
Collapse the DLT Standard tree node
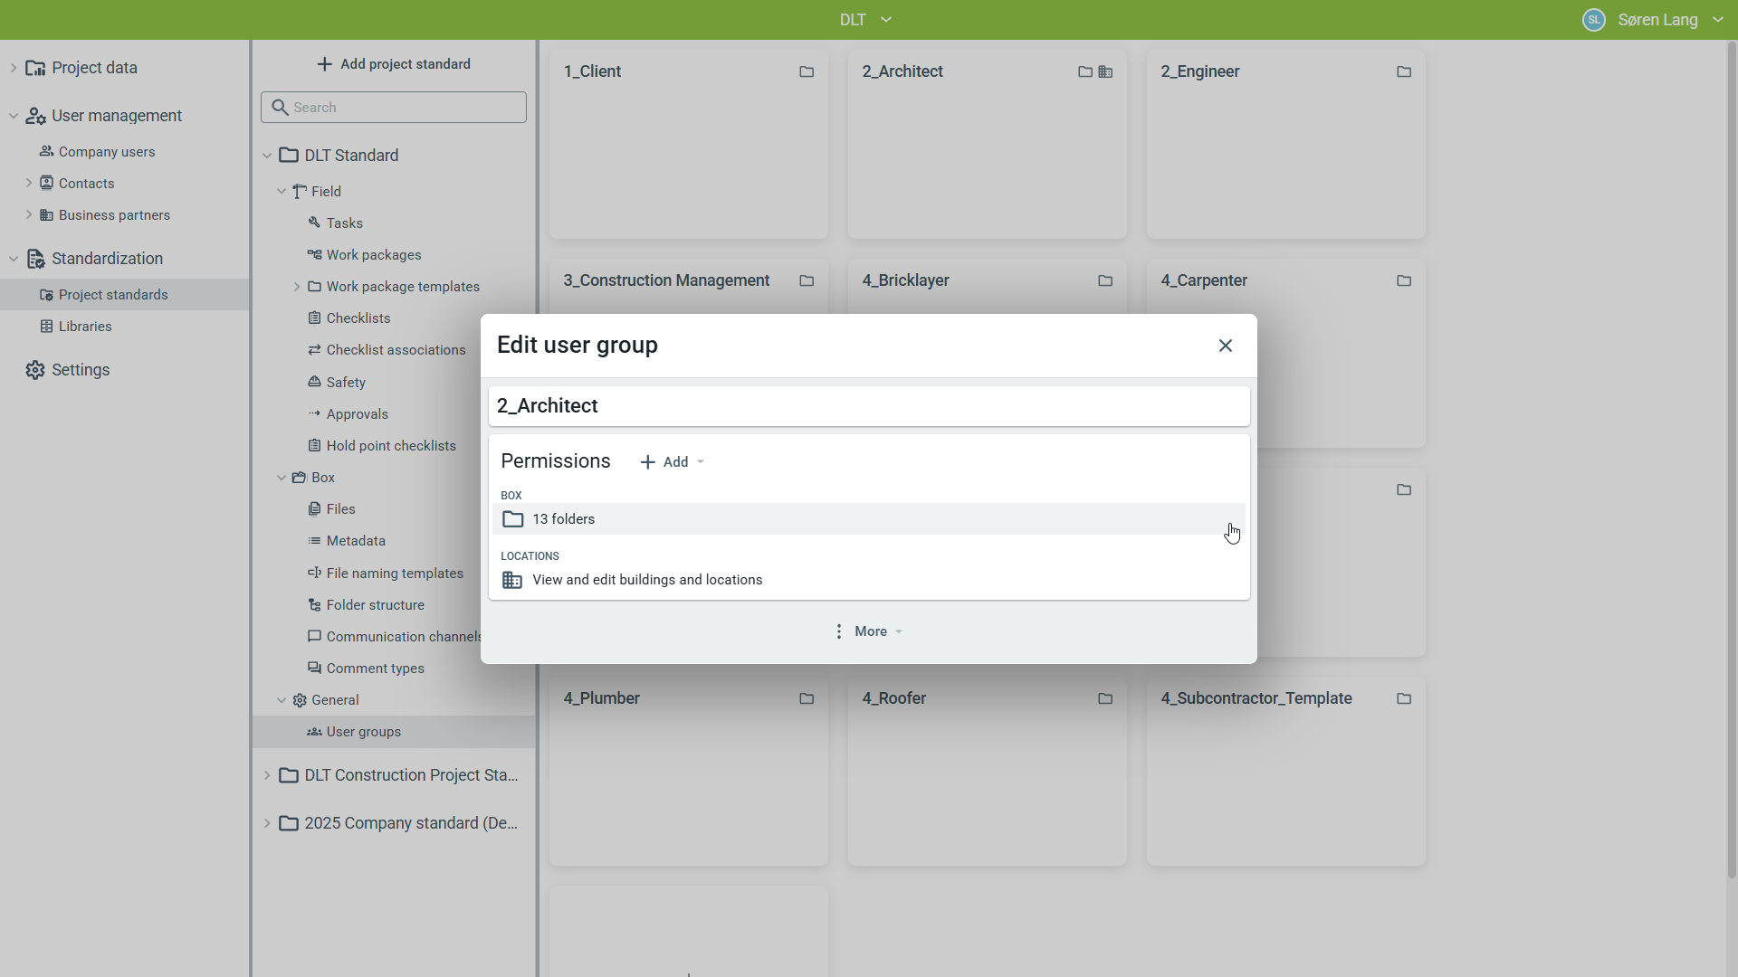tap(267, 156)
